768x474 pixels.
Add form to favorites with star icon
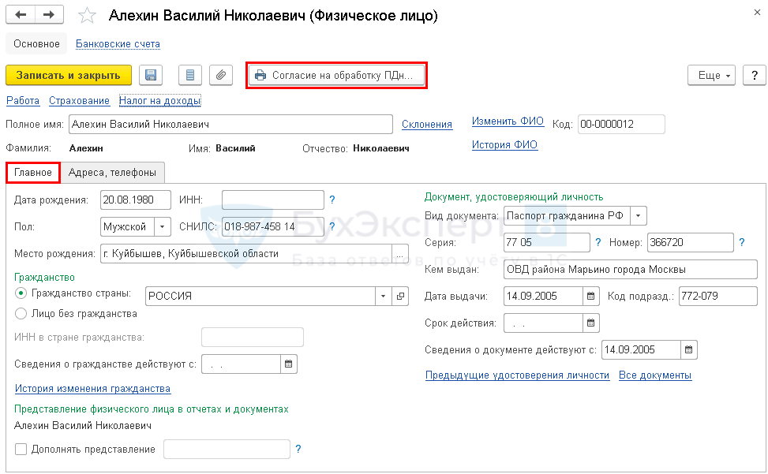tap(88, 16)
